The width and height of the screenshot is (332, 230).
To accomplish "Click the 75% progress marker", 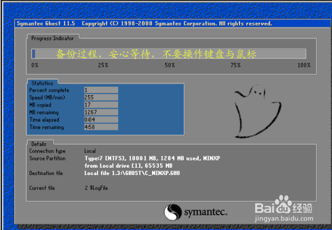I will coord(236,65).
